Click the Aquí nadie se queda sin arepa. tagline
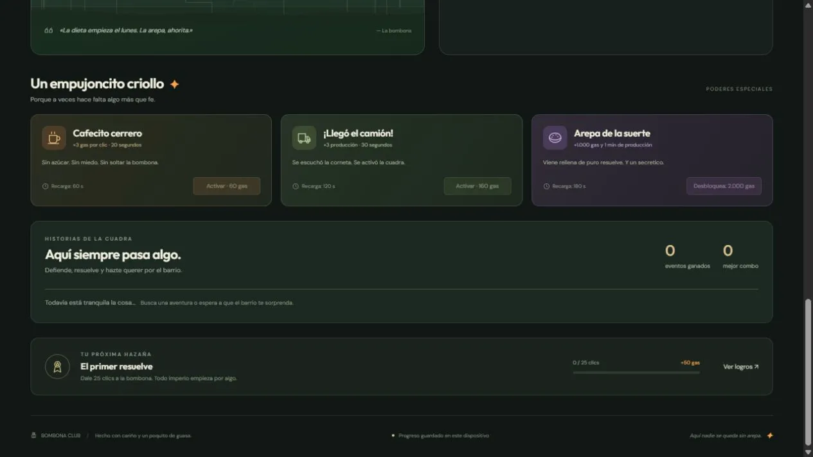 point(726,435)
